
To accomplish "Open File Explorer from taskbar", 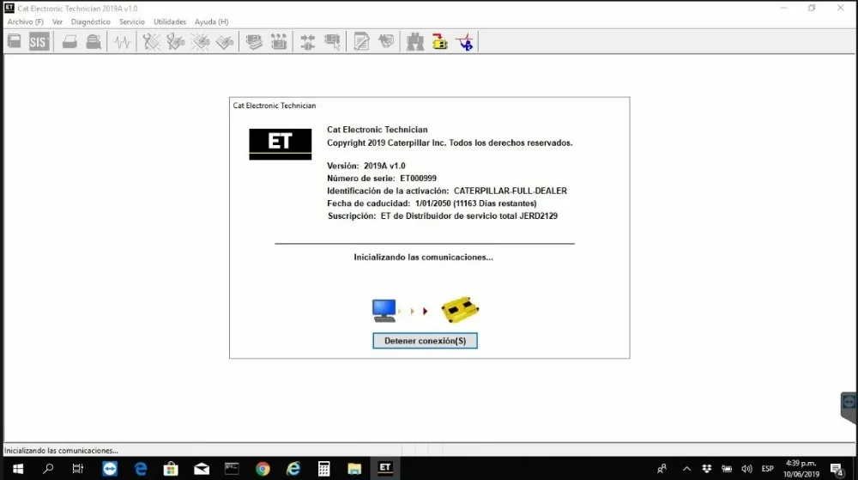I will (354, 469).
